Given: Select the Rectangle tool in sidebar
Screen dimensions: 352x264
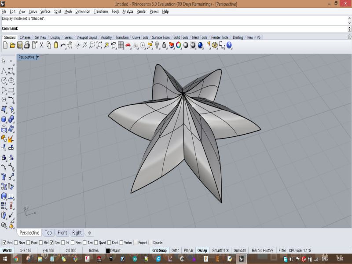Looking at the screenshot, I should (x=11, y=90).
